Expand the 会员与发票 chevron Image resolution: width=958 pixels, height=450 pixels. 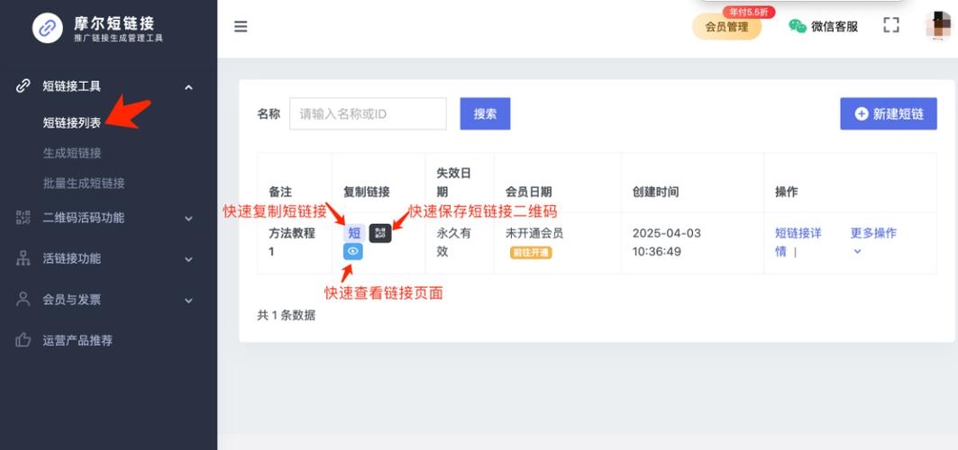188,301
